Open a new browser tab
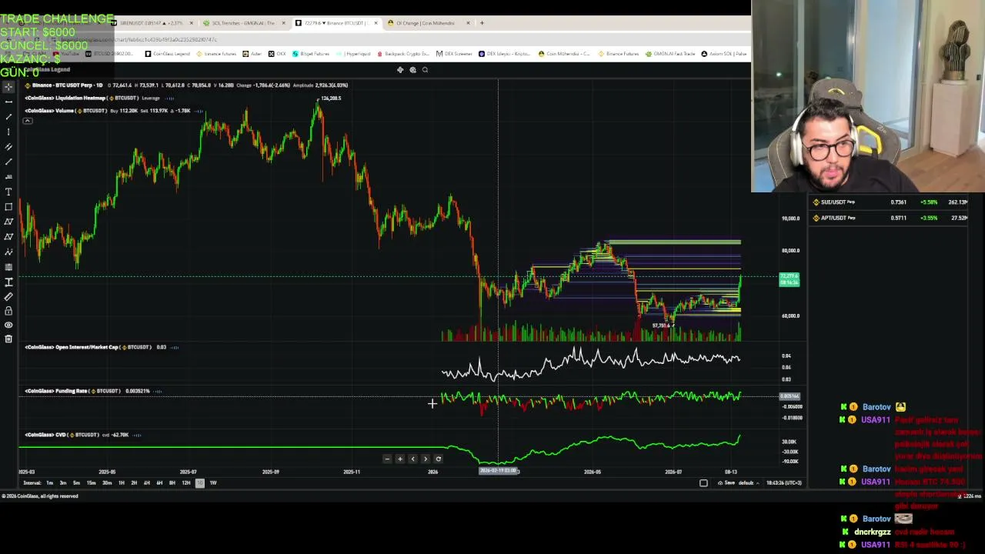This screenshot has height=554, width=985. tap(482, 23)
